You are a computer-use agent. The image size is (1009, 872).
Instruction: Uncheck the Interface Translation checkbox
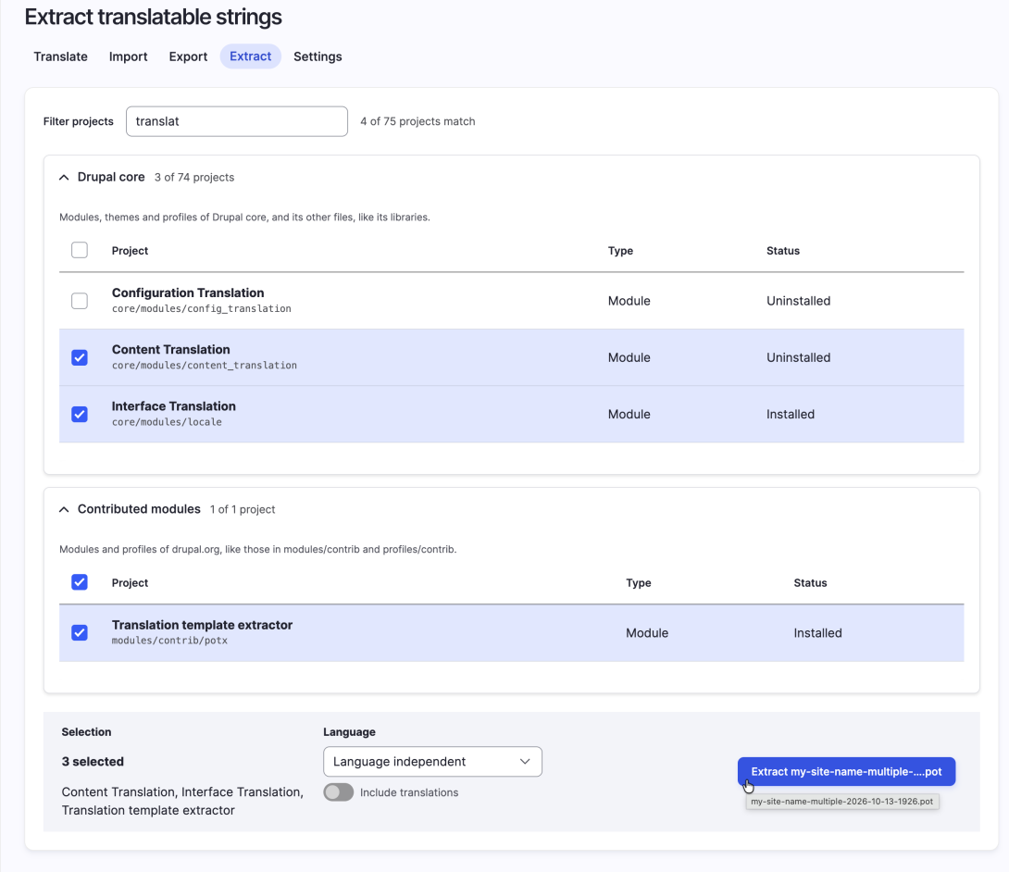(x=80, y=414)
